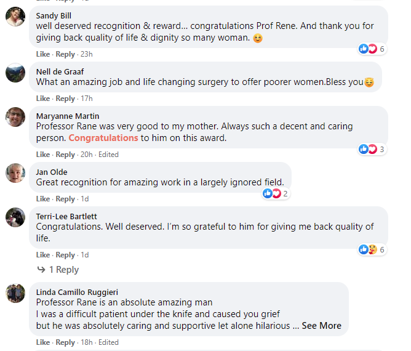Click Nell de Graaf's avatar

(x=15, y=72)
